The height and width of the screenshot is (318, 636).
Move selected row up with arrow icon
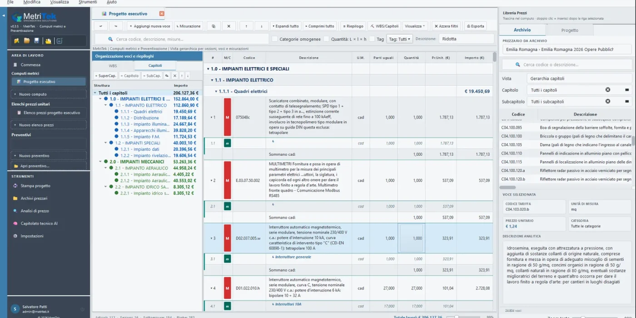246,26
